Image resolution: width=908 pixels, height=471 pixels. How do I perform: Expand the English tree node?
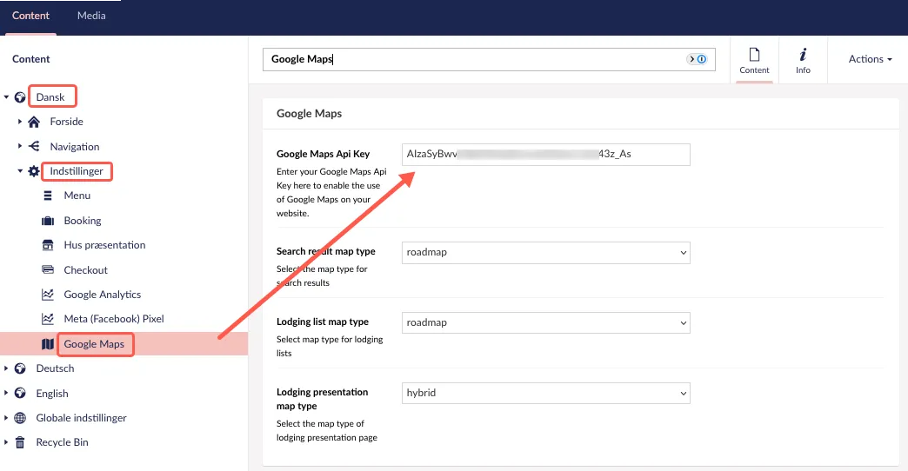6,393
